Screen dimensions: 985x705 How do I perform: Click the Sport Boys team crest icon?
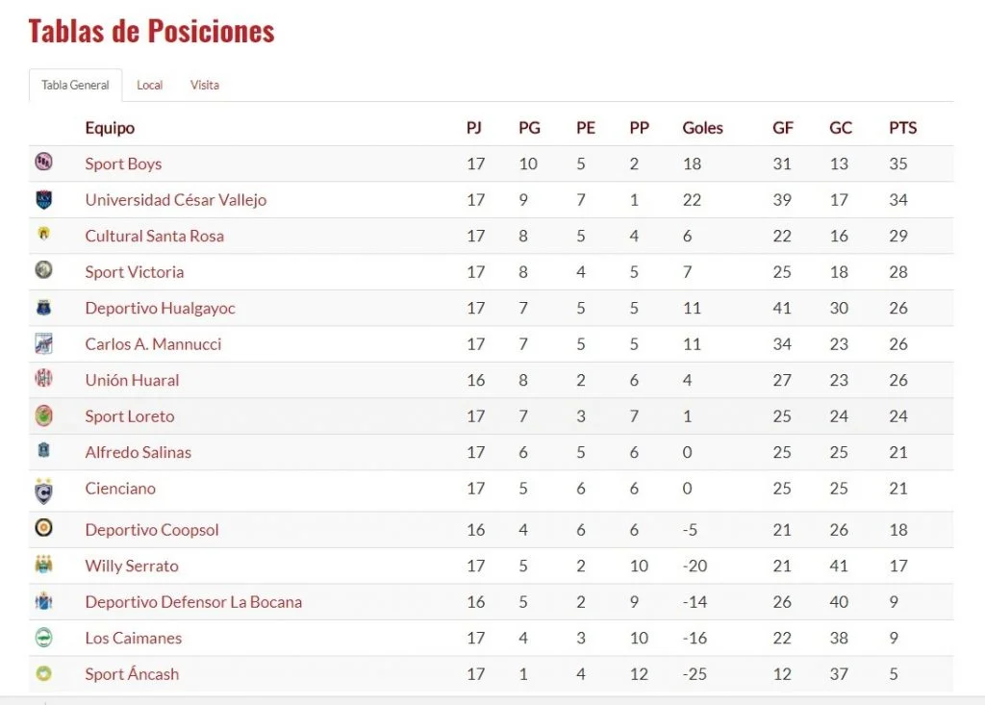pos(43,163)
